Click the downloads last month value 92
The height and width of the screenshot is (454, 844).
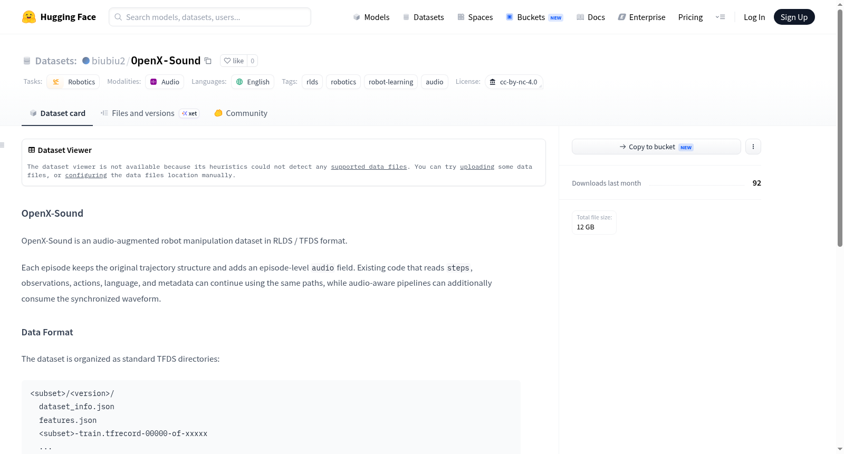[x=757, y=183]
